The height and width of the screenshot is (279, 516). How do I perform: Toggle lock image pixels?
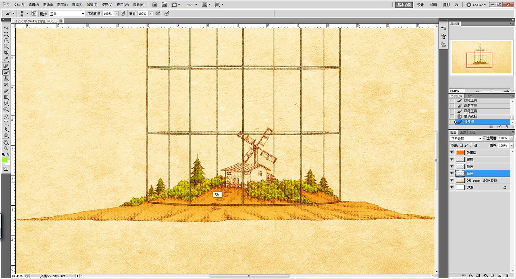(x=466, y=145)
